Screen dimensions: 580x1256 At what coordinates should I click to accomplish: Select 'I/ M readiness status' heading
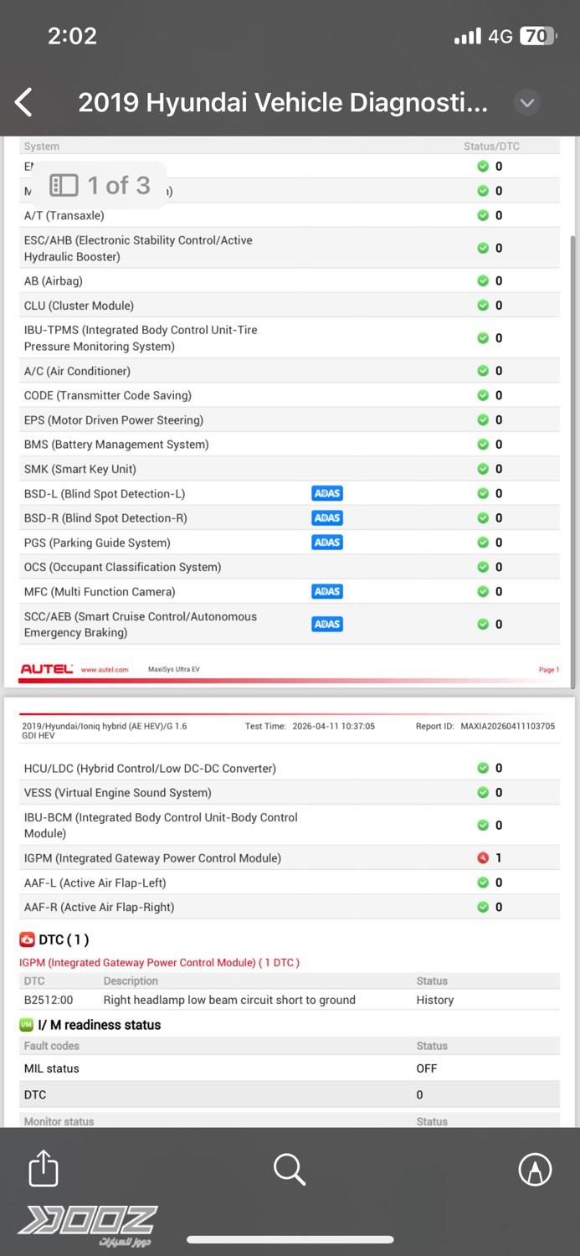(99, 1025)
